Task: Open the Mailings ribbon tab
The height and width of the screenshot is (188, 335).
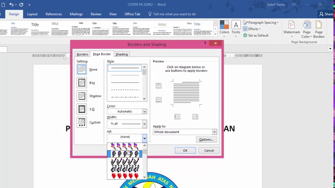Action: click(x=76, y=14)
